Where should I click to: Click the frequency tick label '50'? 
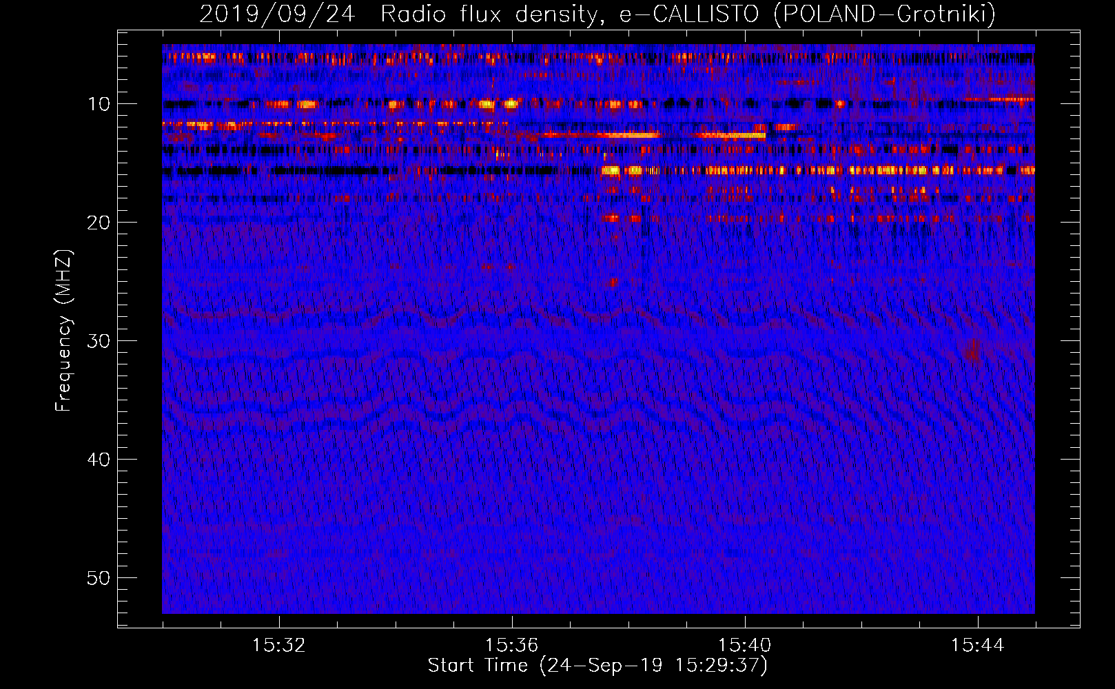pyautogui.click(x=99, y=578)
